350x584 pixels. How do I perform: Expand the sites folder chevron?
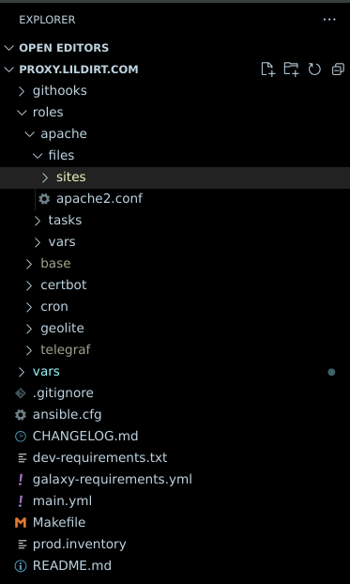[x=45, y=177]
